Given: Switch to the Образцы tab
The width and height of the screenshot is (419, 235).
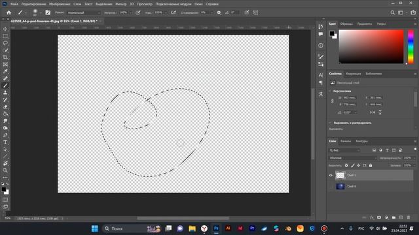Looking at the screenshot, I should pos(346,23).
